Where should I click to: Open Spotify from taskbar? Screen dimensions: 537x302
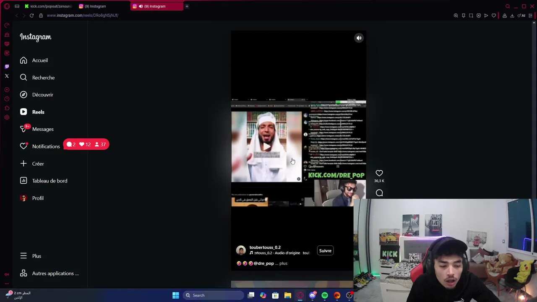(x=325, y=295)
